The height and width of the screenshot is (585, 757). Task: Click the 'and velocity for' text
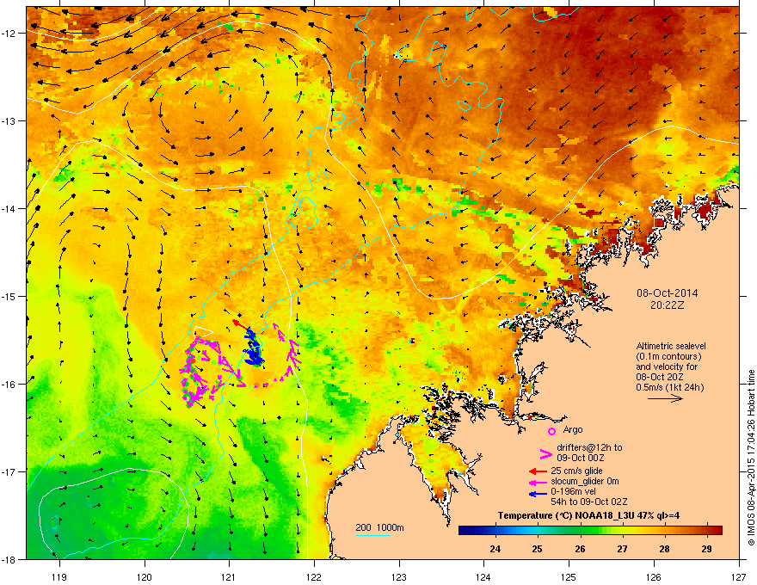[x=667, y=366]
